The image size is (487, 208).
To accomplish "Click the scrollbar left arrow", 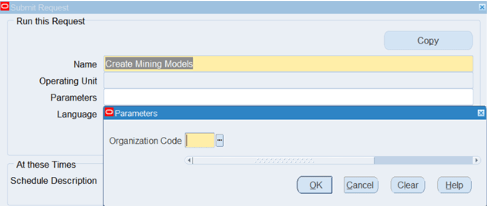I will click(189, 160).
